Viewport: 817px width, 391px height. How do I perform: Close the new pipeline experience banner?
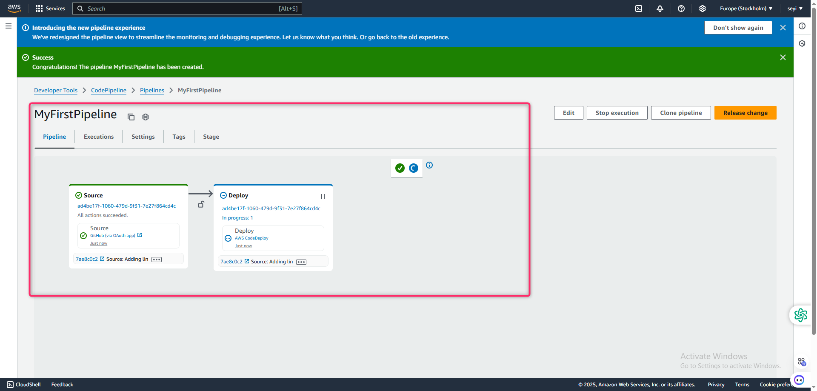[783, 28]
